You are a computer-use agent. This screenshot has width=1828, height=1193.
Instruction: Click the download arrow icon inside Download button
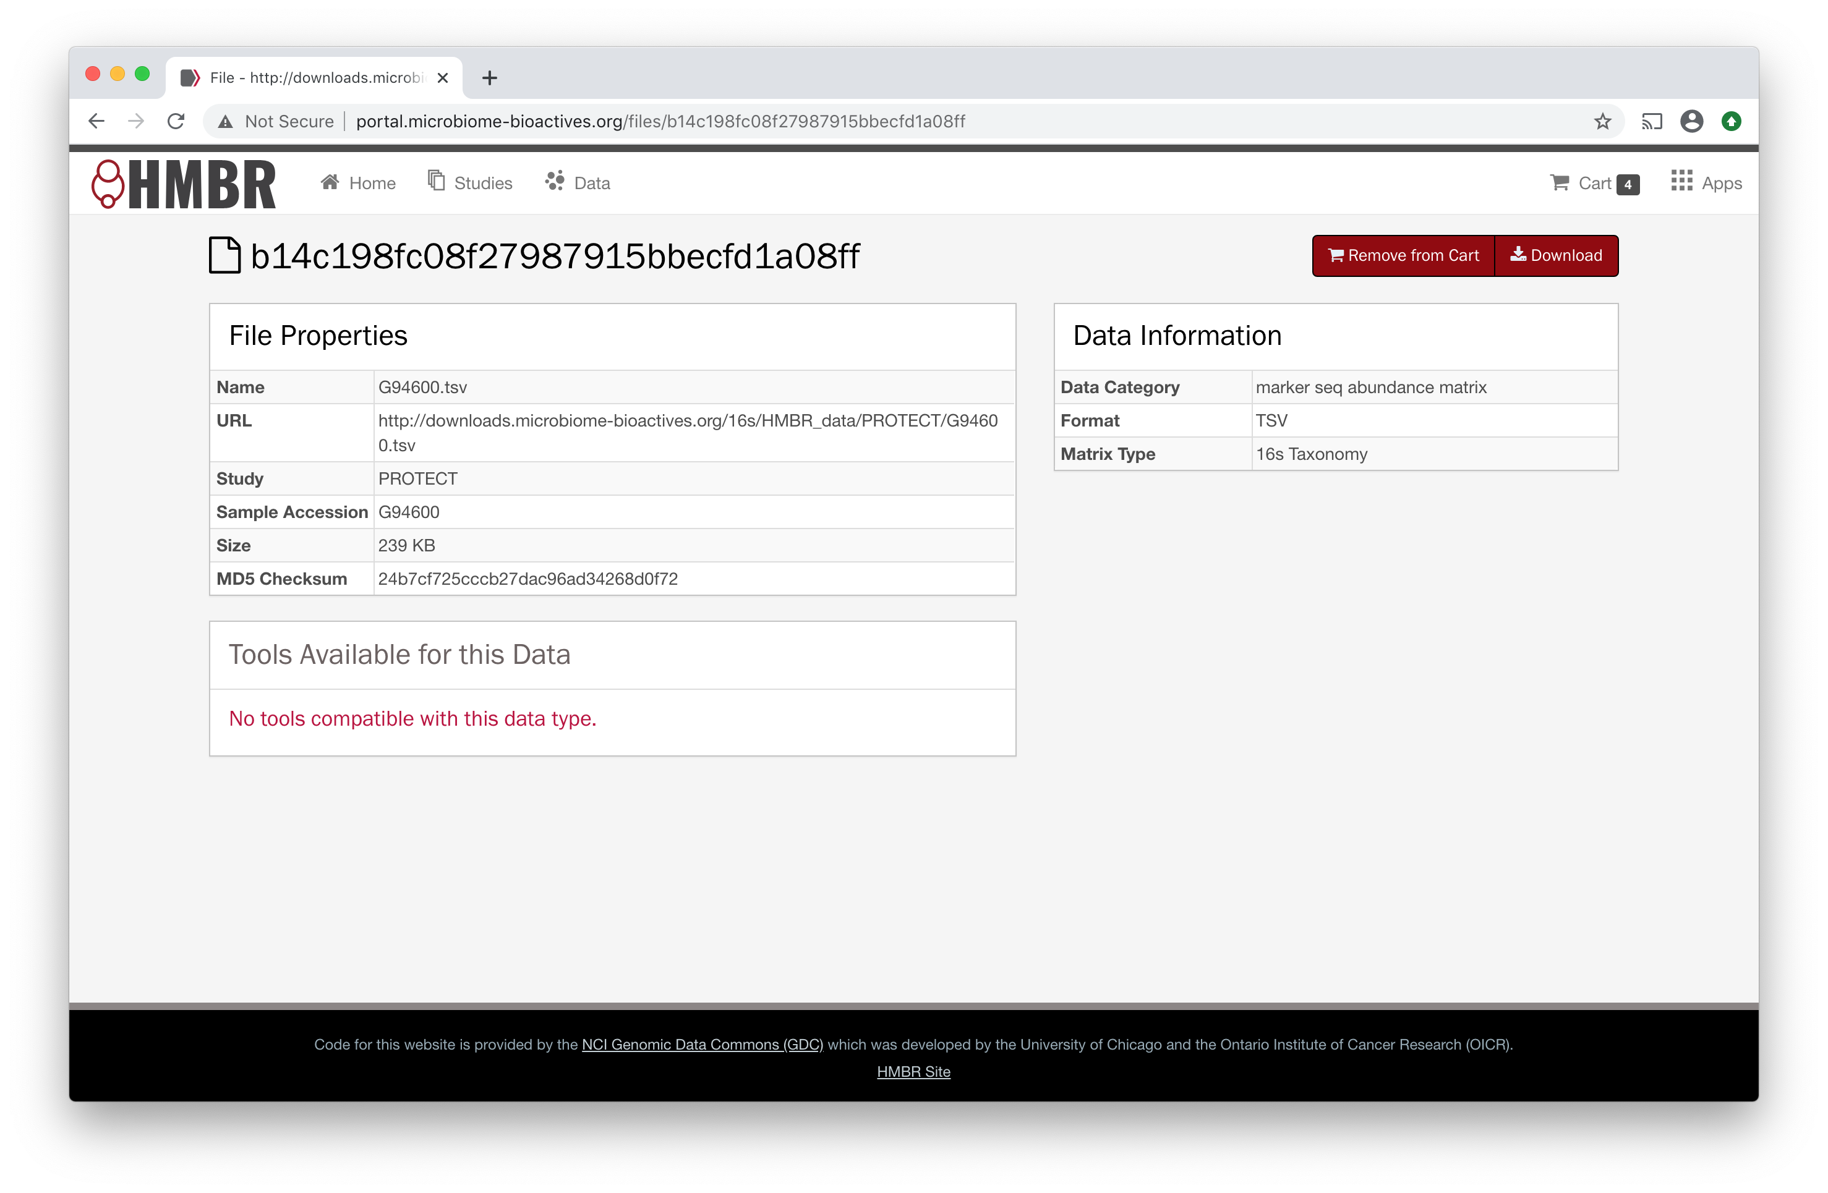1518,255
